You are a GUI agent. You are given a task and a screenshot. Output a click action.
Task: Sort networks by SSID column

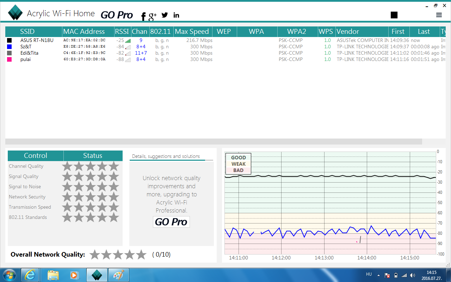click(34, 31)
